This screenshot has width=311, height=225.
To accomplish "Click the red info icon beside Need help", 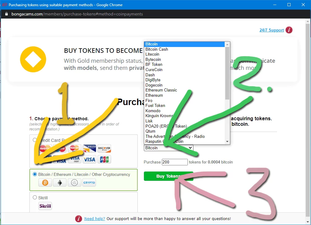I will click(79, 219).
